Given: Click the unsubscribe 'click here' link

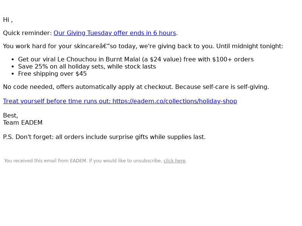Looking at the screenshot, I should point(174,161).
